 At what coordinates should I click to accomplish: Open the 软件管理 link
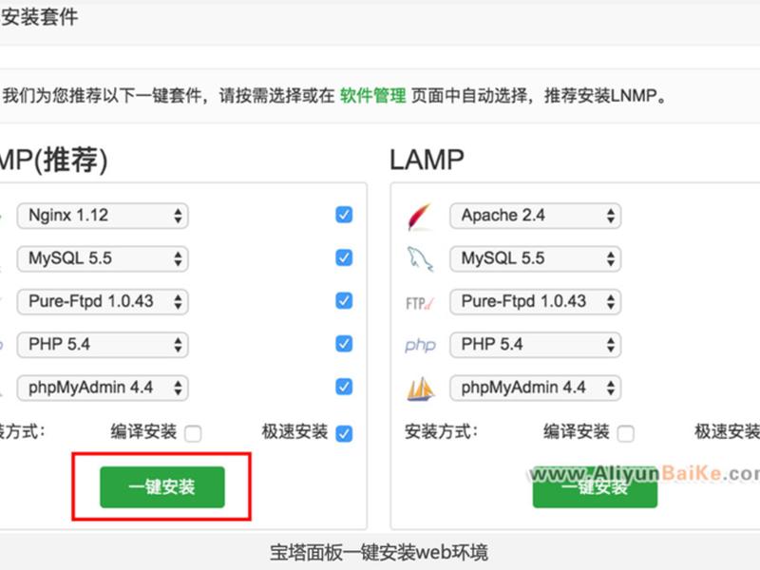[x=372, y=96]
